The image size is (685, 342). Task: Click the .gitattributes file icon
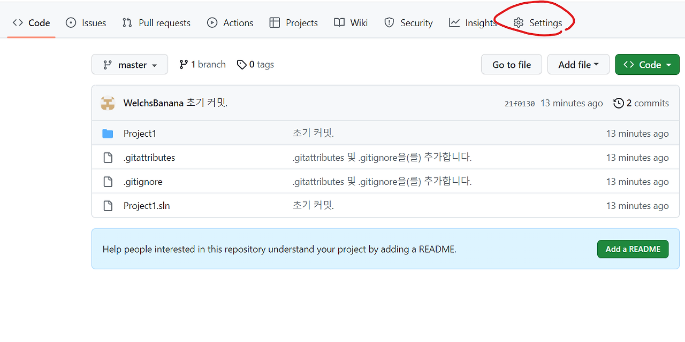pos(108,158)
